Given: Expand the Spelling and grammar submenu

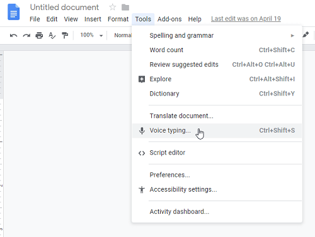Looking at the screenshot, I should pos(217,36).
